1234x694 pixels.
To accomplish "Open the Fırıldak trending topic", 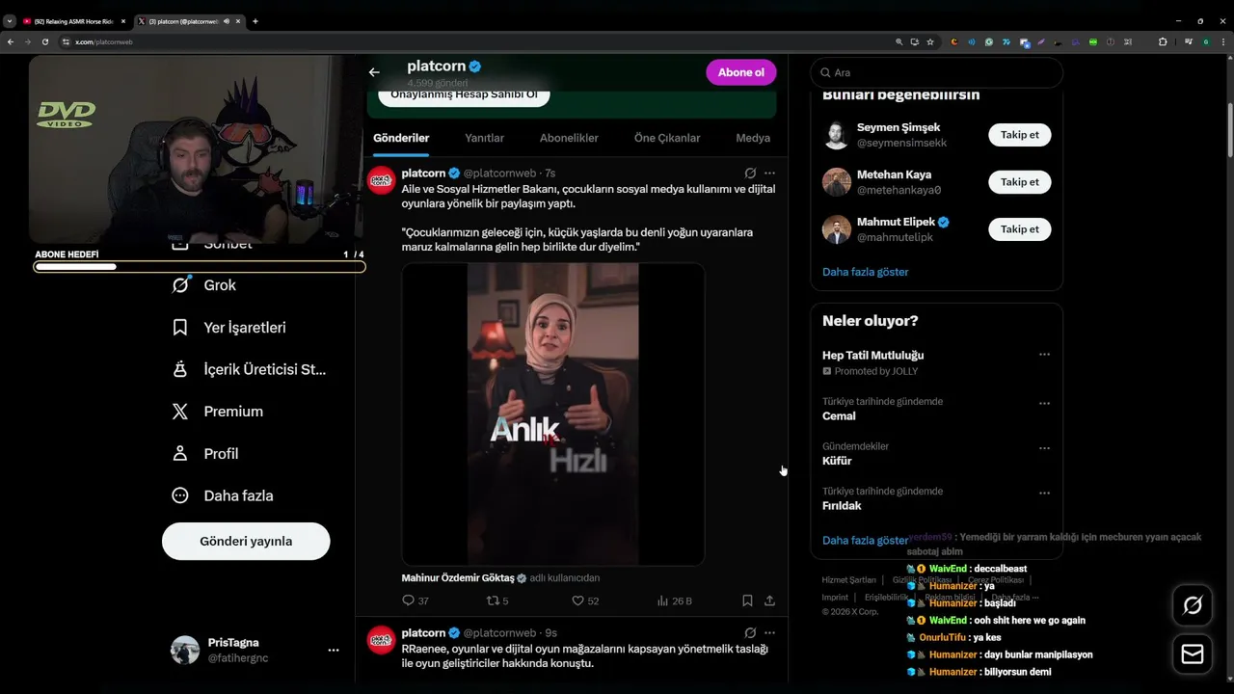I will [842, 506].
